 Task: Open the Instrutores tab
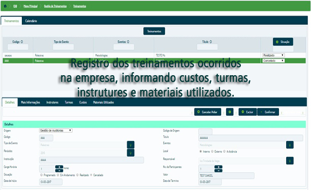[52, 102]
